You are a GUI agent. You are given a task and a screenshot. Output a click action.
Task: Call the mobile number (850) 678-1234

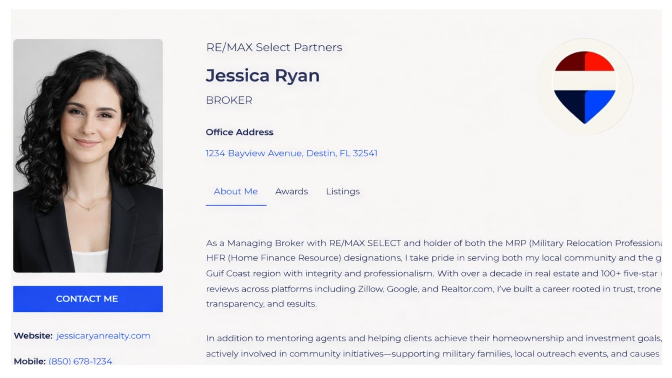coord(80,361)
